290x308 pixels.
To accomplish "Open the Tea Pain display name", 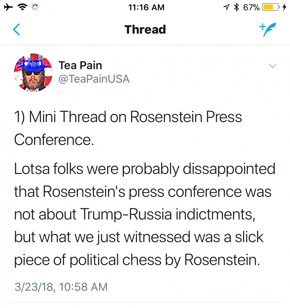I will [x=80, y=65].
